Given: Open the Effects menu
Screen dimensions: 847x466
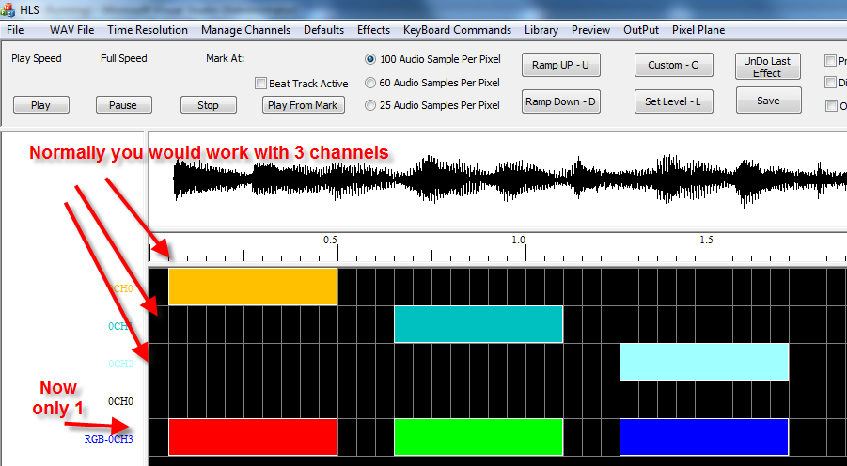Looking at the screenshot, I should tap(373, 30).
